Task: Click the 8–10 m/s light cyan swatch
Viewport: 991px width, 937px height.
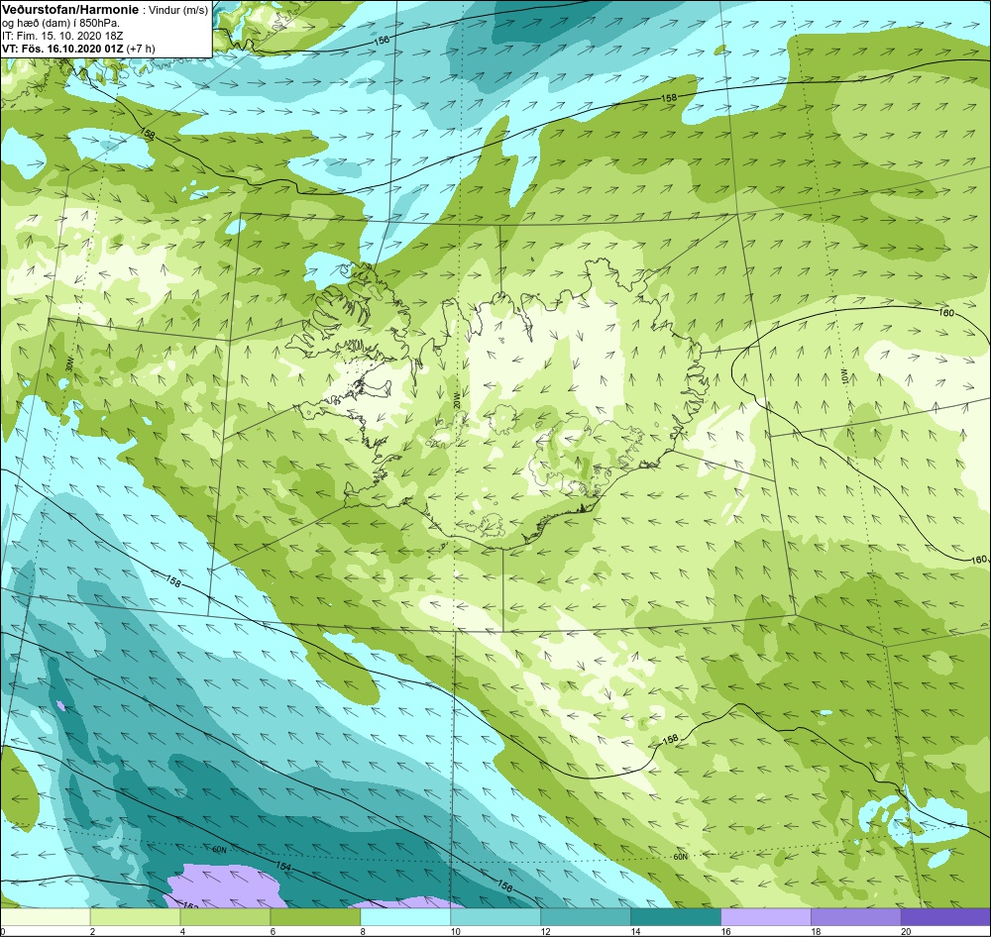Action: (x=405, y=917)
